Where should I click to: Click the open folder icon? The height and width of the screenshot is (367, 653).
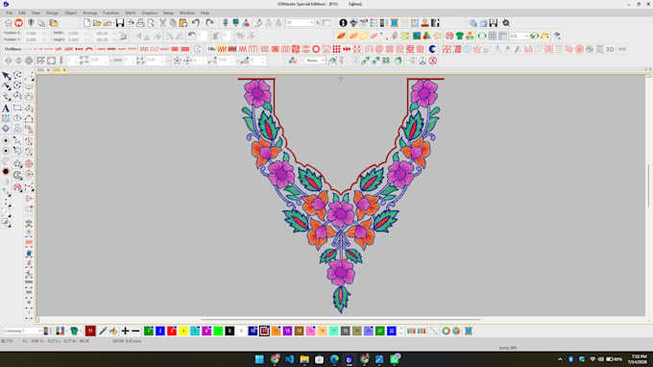click(x=97, y=23)
